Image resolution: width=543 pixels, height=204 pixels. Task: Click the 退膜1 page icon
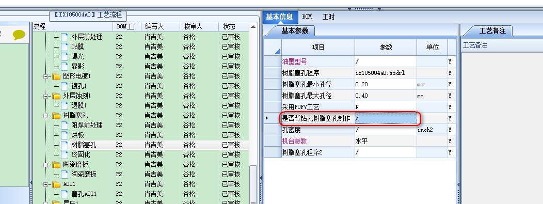click(65, 105)
